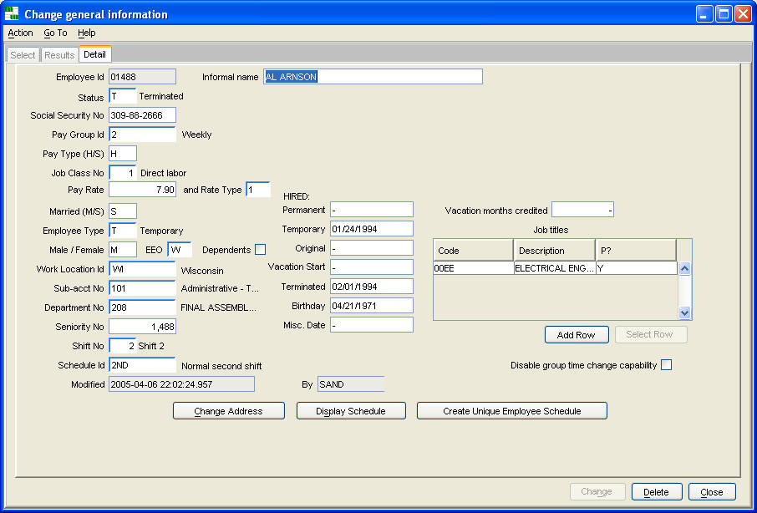The image size is (757, 513).
Task: Click the Temporary hired date field
Action: 372,228
